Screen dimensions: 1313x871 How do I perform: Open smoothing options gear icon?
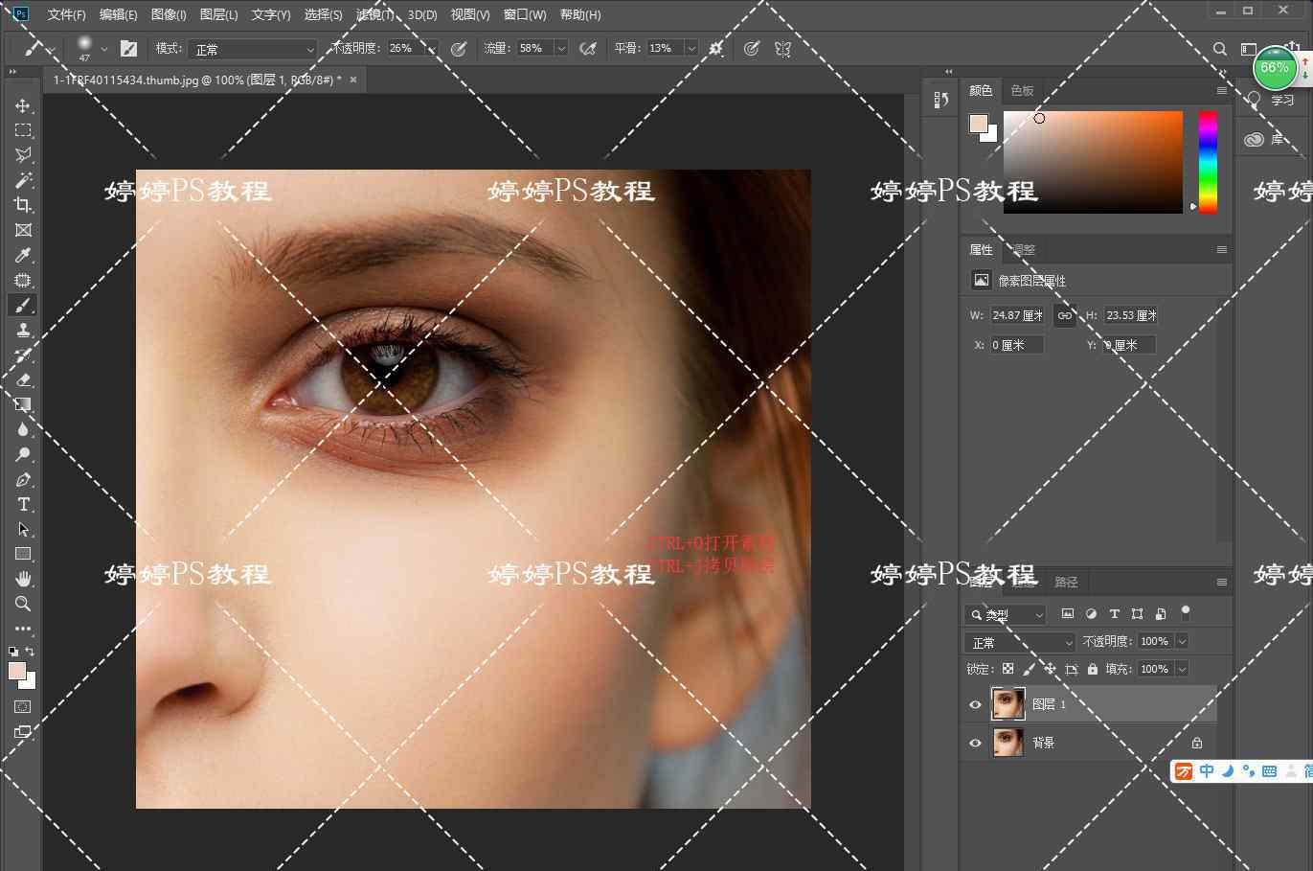[715, 48]
